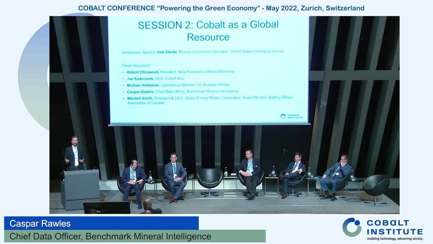The height and width of the screenshot is (244, 433).
Task: Click the COBALT CONFERENCE title header text
Action: point(221,8)
